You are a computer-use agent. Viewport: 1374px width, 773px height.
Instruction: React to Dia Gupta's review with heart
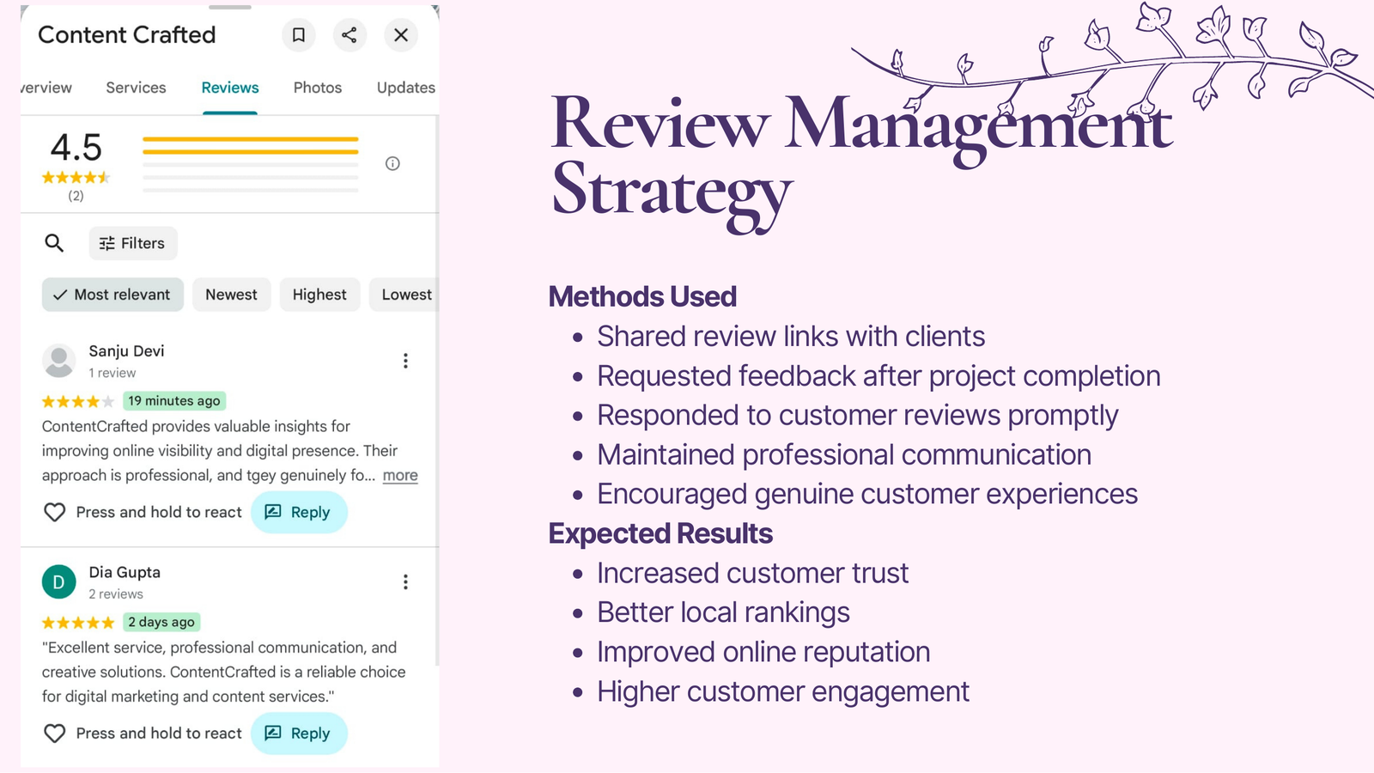(55, 733)
